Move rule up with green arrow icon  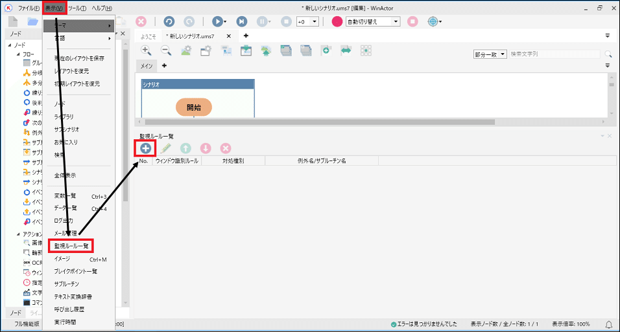[185, 148]
